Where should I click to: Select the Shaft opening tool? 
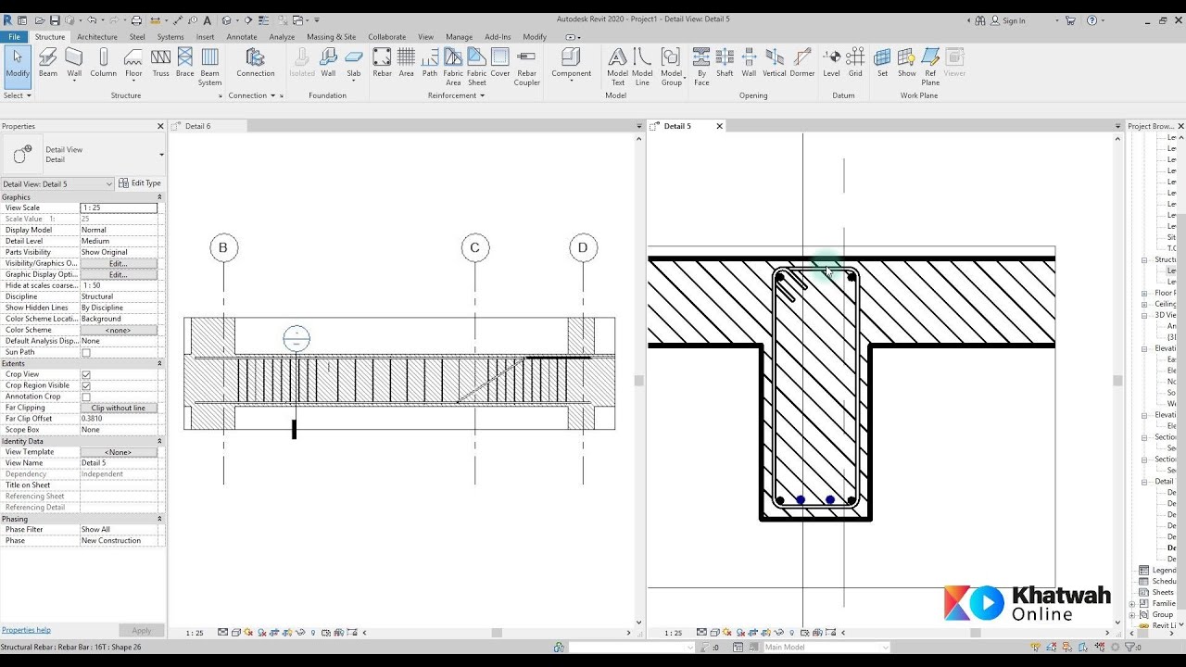click(x=725, y=62)
